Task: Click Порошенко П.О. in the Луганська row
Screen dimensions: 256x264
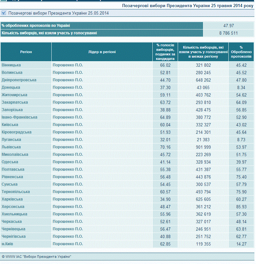Action: tap(68, 140)
